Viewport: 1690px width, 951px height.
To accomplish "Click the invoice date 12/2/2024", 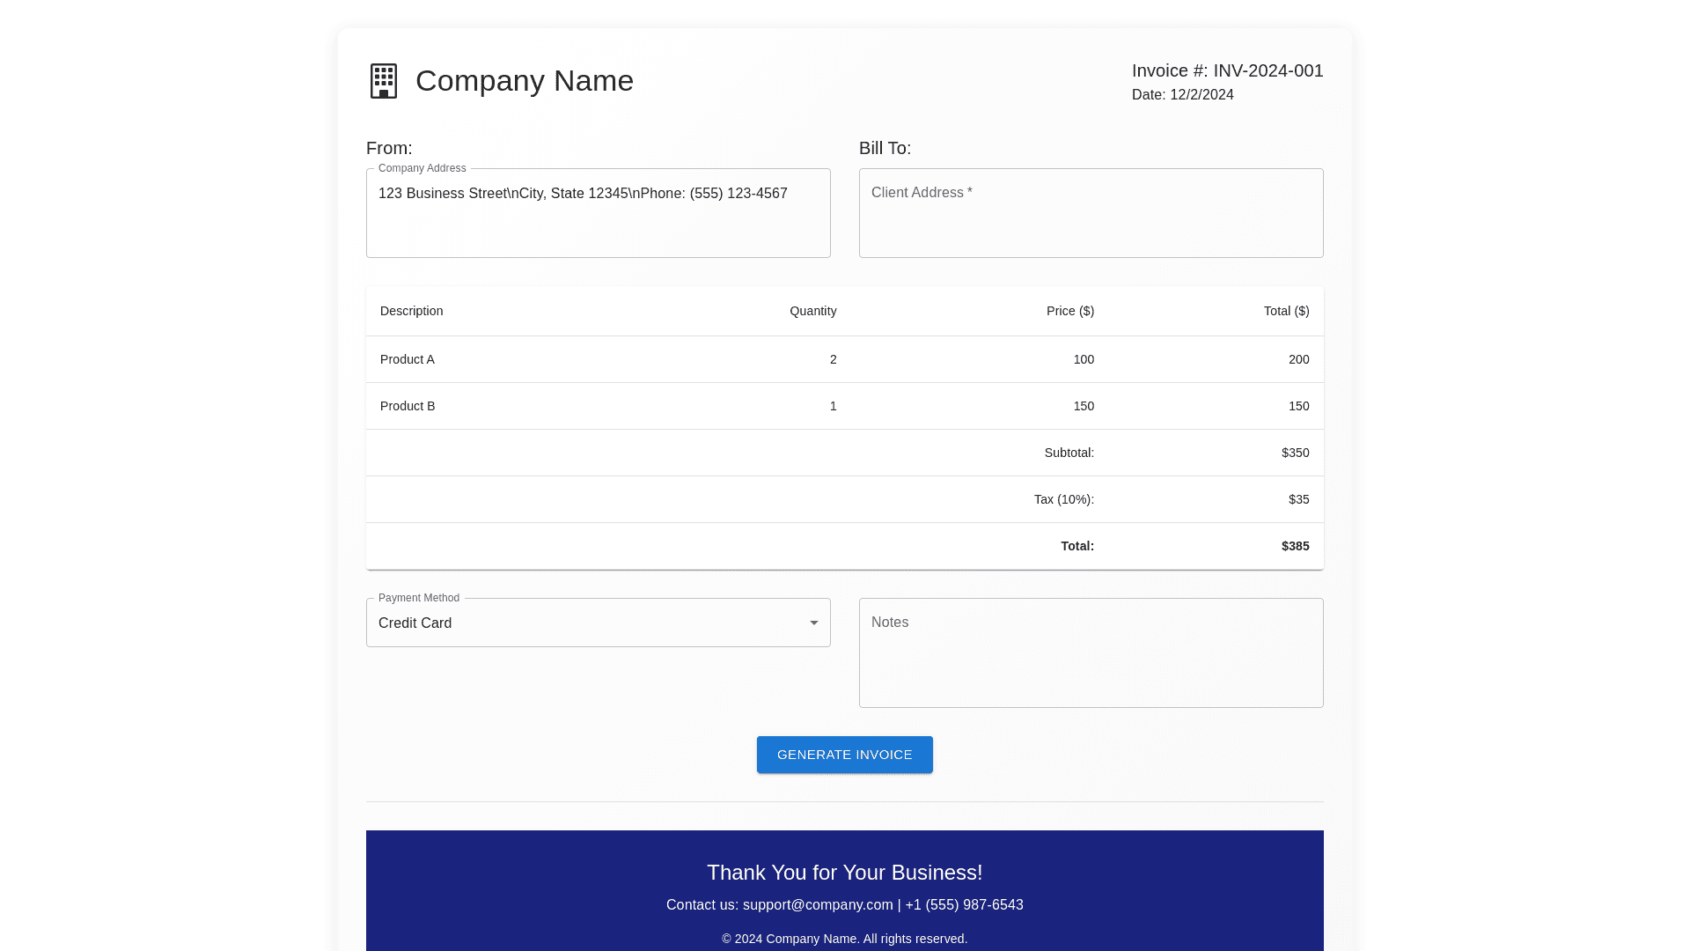I will (1201, 95).
